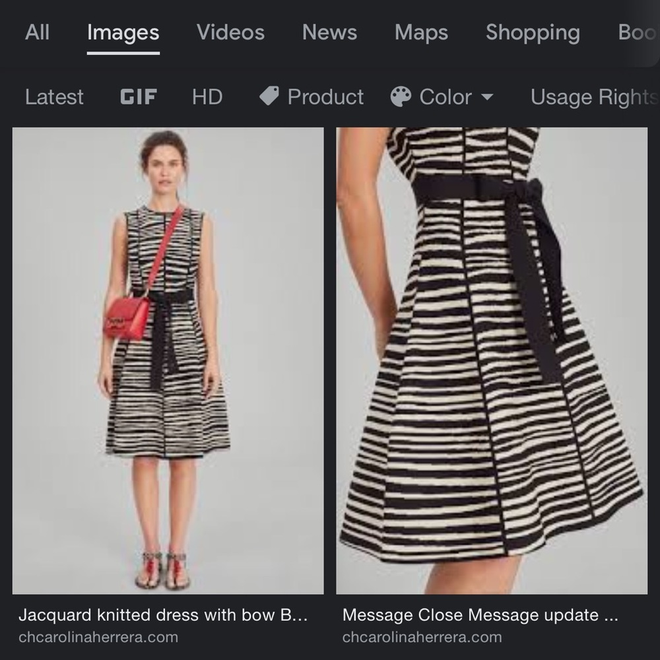
Task: Open the close-up striped skirt image
Action: click(x=492, y=361)
